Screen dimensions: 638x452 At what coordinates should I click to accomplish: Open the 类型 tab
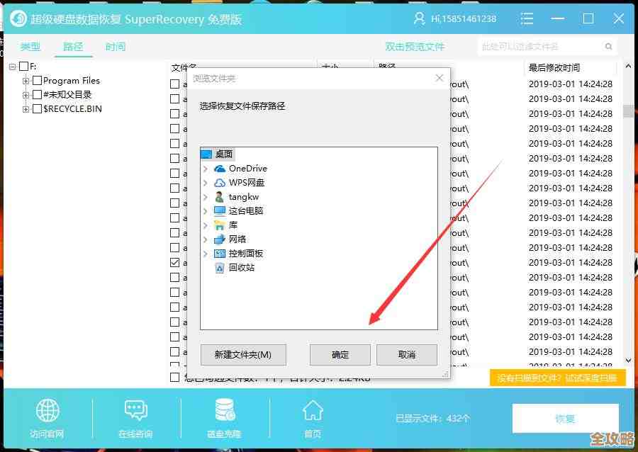point(30,47)
